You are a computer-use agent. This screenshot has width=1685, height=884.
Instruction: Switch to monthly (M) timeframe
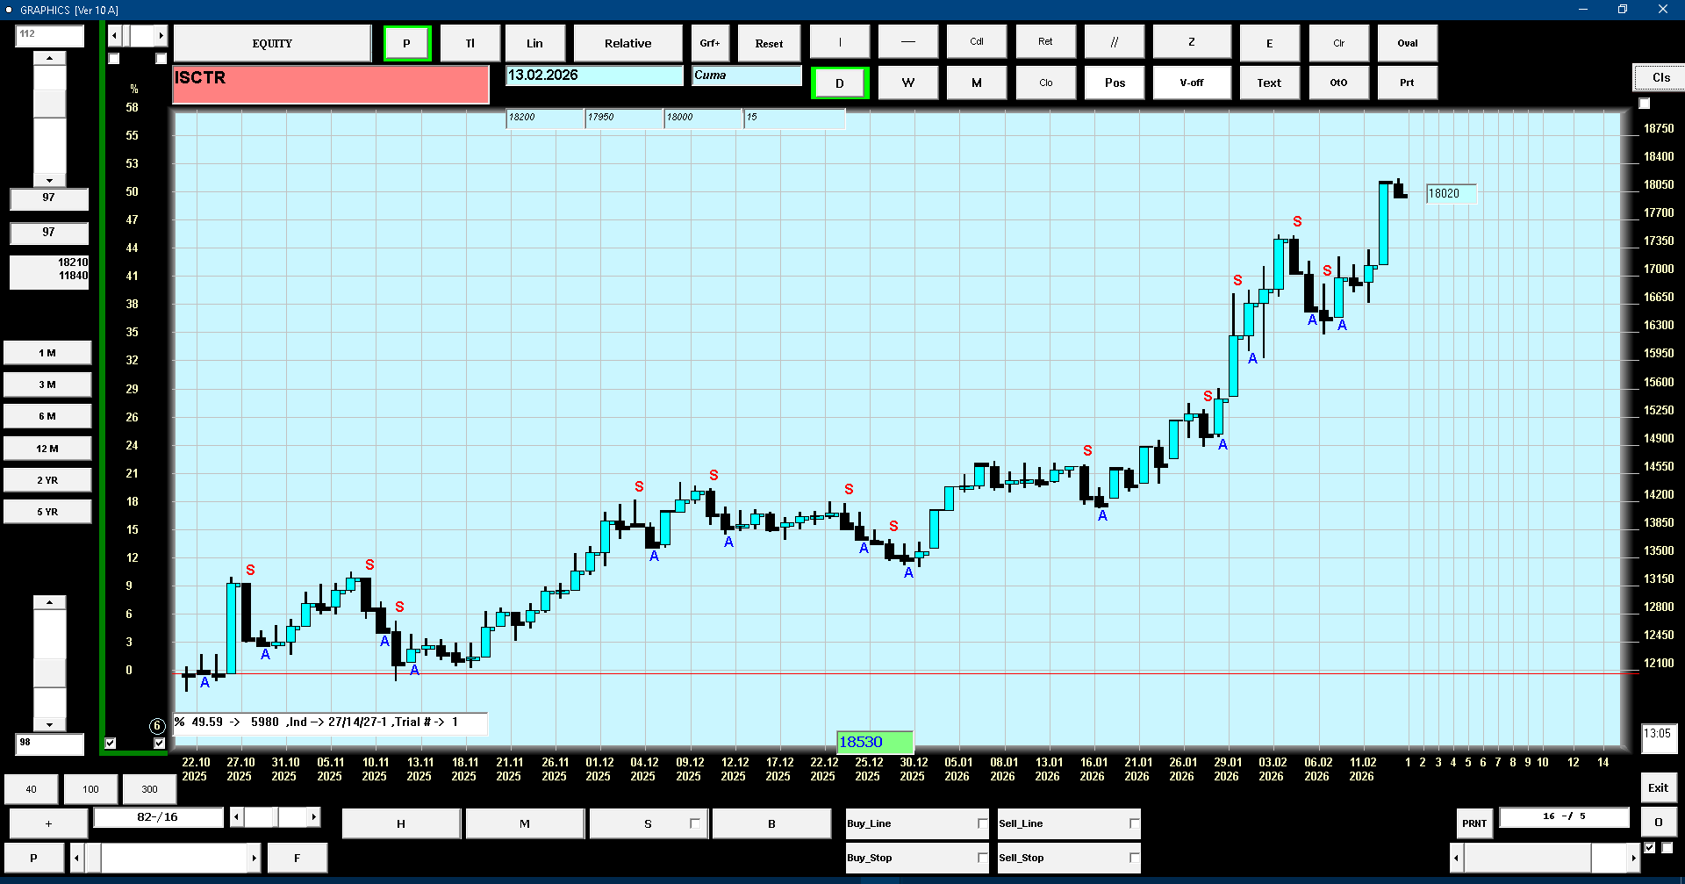pyautogui.click(x=976, y=83)
